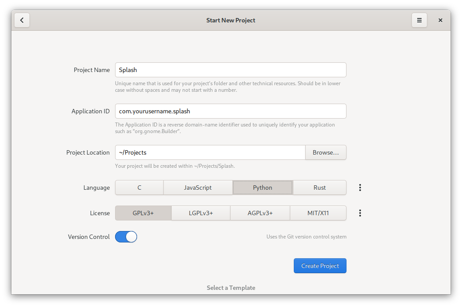
Task: Click the Create Project button
Action: (x=320, y=266)
